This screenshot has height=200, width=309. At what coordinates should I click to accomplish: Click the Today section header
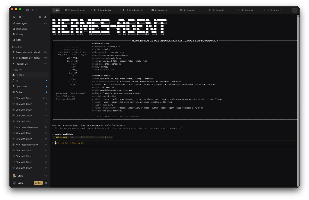pos(17,70)
